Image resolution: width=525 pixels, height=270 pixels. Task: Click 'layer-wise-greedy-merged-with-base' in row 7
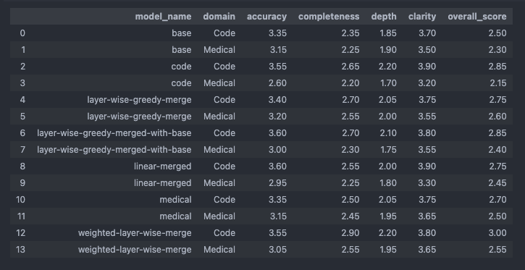[114, 150]
